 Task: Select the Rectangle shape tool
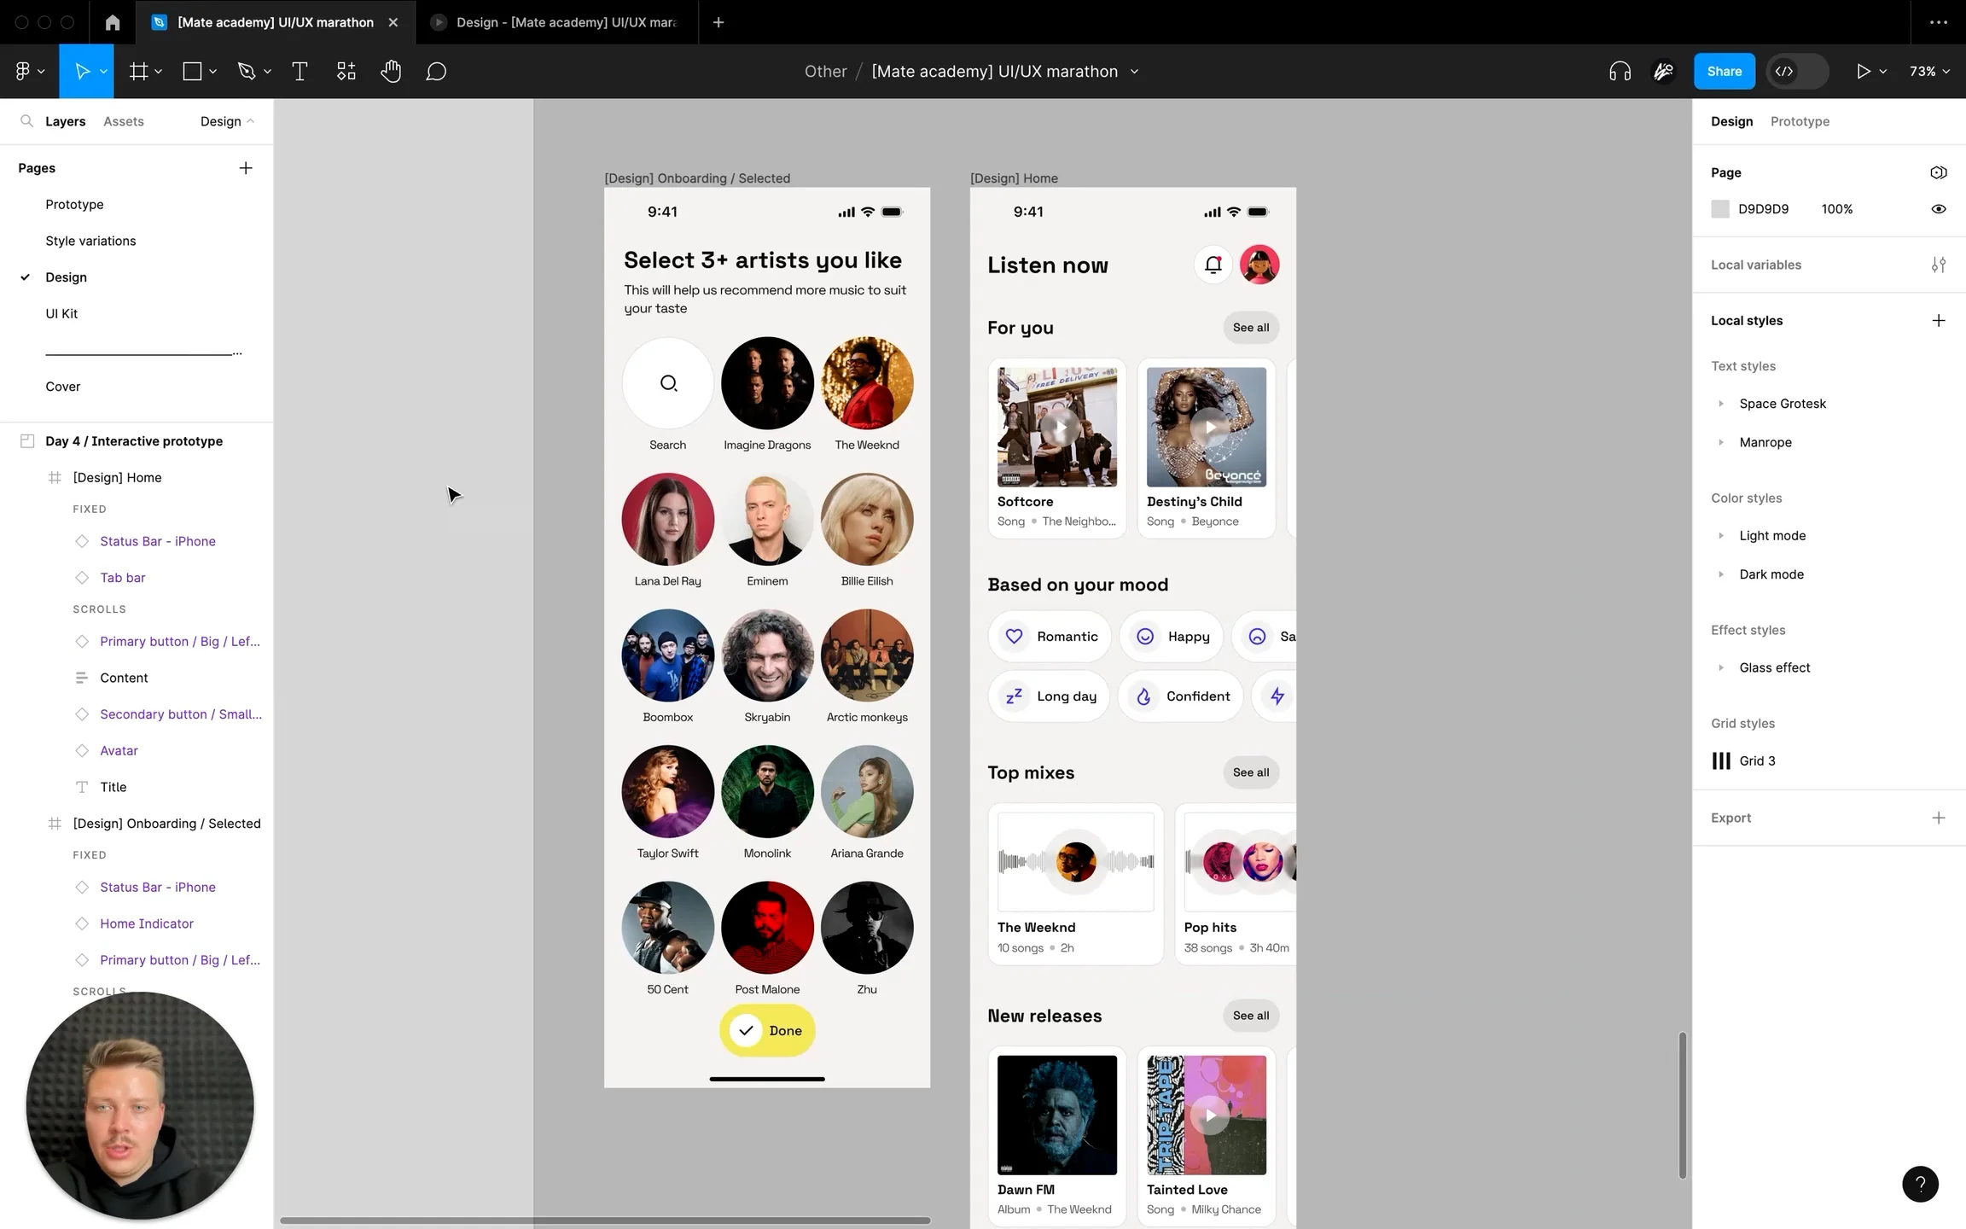click(192, 72)
